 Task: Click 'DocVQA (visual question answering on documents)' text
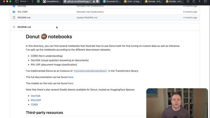[x=60, y=60]
